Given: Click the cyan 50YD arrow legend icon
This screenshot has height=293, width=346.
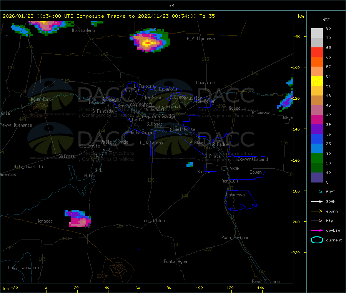Looking at the screenshot, I should [317, 192].
